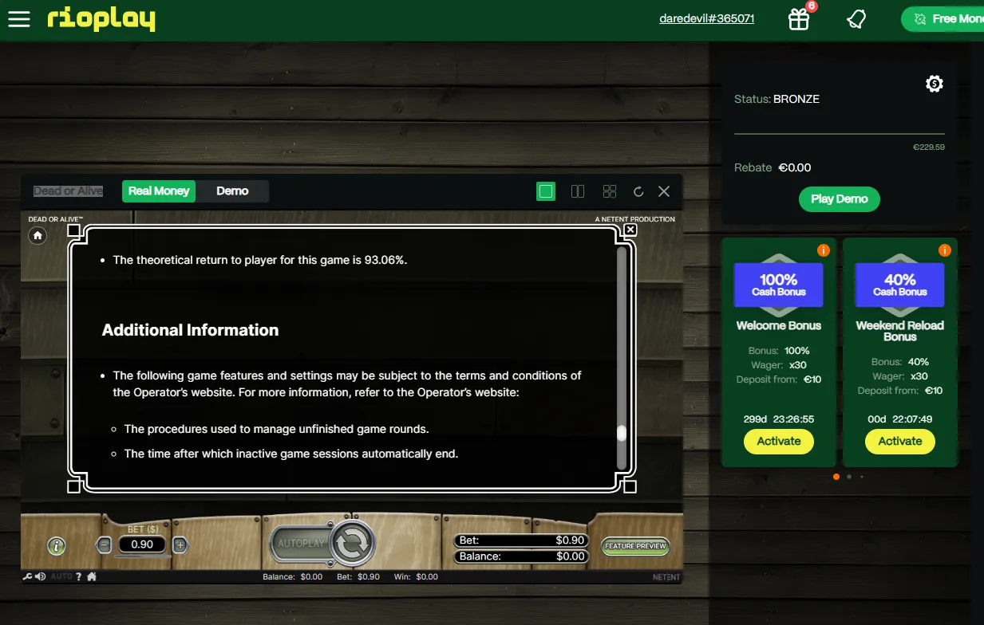
Task: Show Welcome Bonus info icon
Action: pyautogui.click(x=824, y=250)
